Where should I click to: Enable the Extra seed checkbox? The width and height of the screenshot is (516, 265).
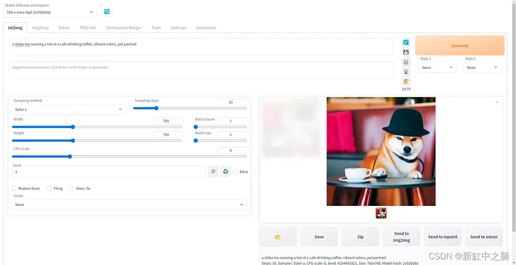click(x=235, y=172)
